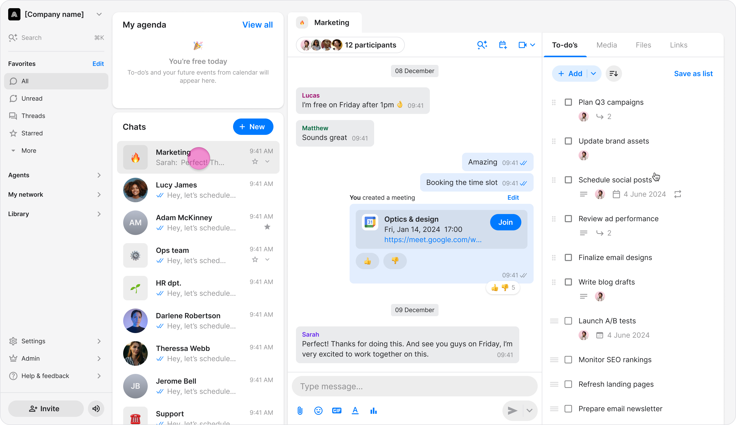Screen dimensions: 736x425
Task: Click the attach file paperclip icon
Action: (300, 411)
